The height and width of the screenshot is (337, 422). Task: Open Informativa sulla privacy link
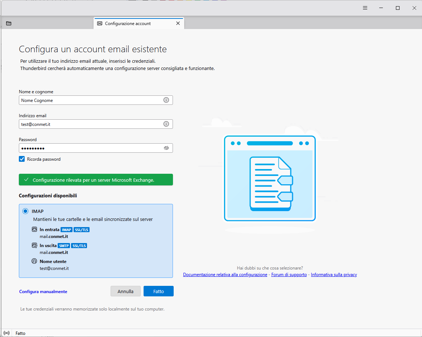point(334,275)
